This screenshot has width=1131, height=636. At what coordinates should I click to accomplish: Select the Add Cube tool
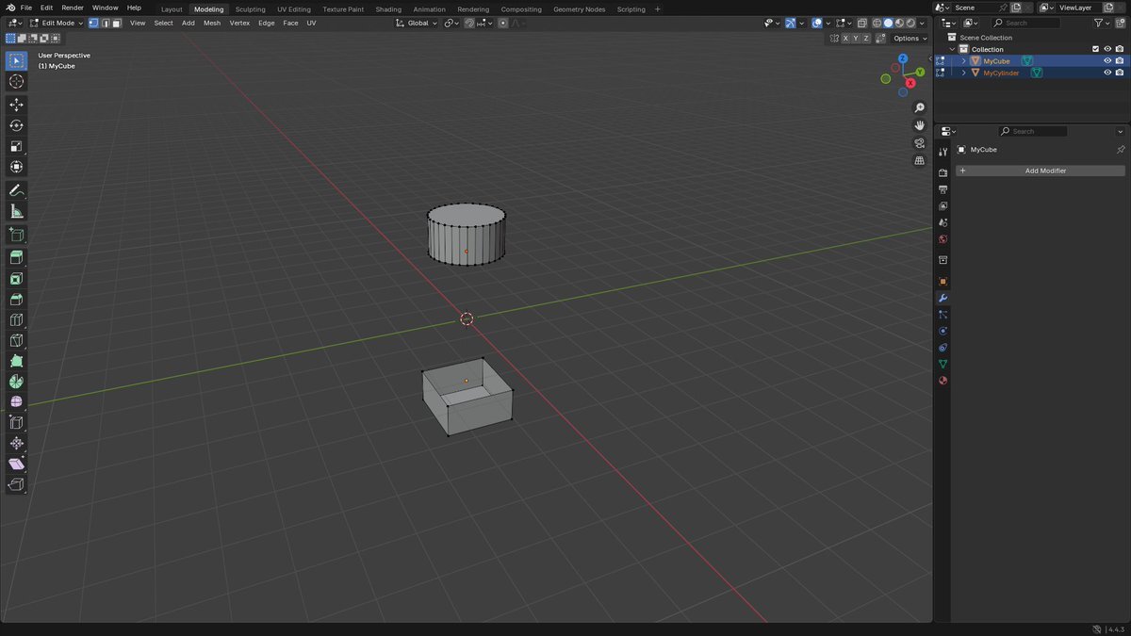[x=16, y=235]
